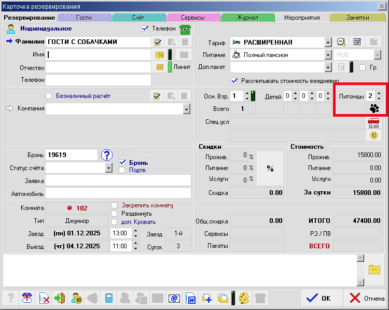Check the Закрепить комнату option
The image size is (389, 310).
click(114, 205)
